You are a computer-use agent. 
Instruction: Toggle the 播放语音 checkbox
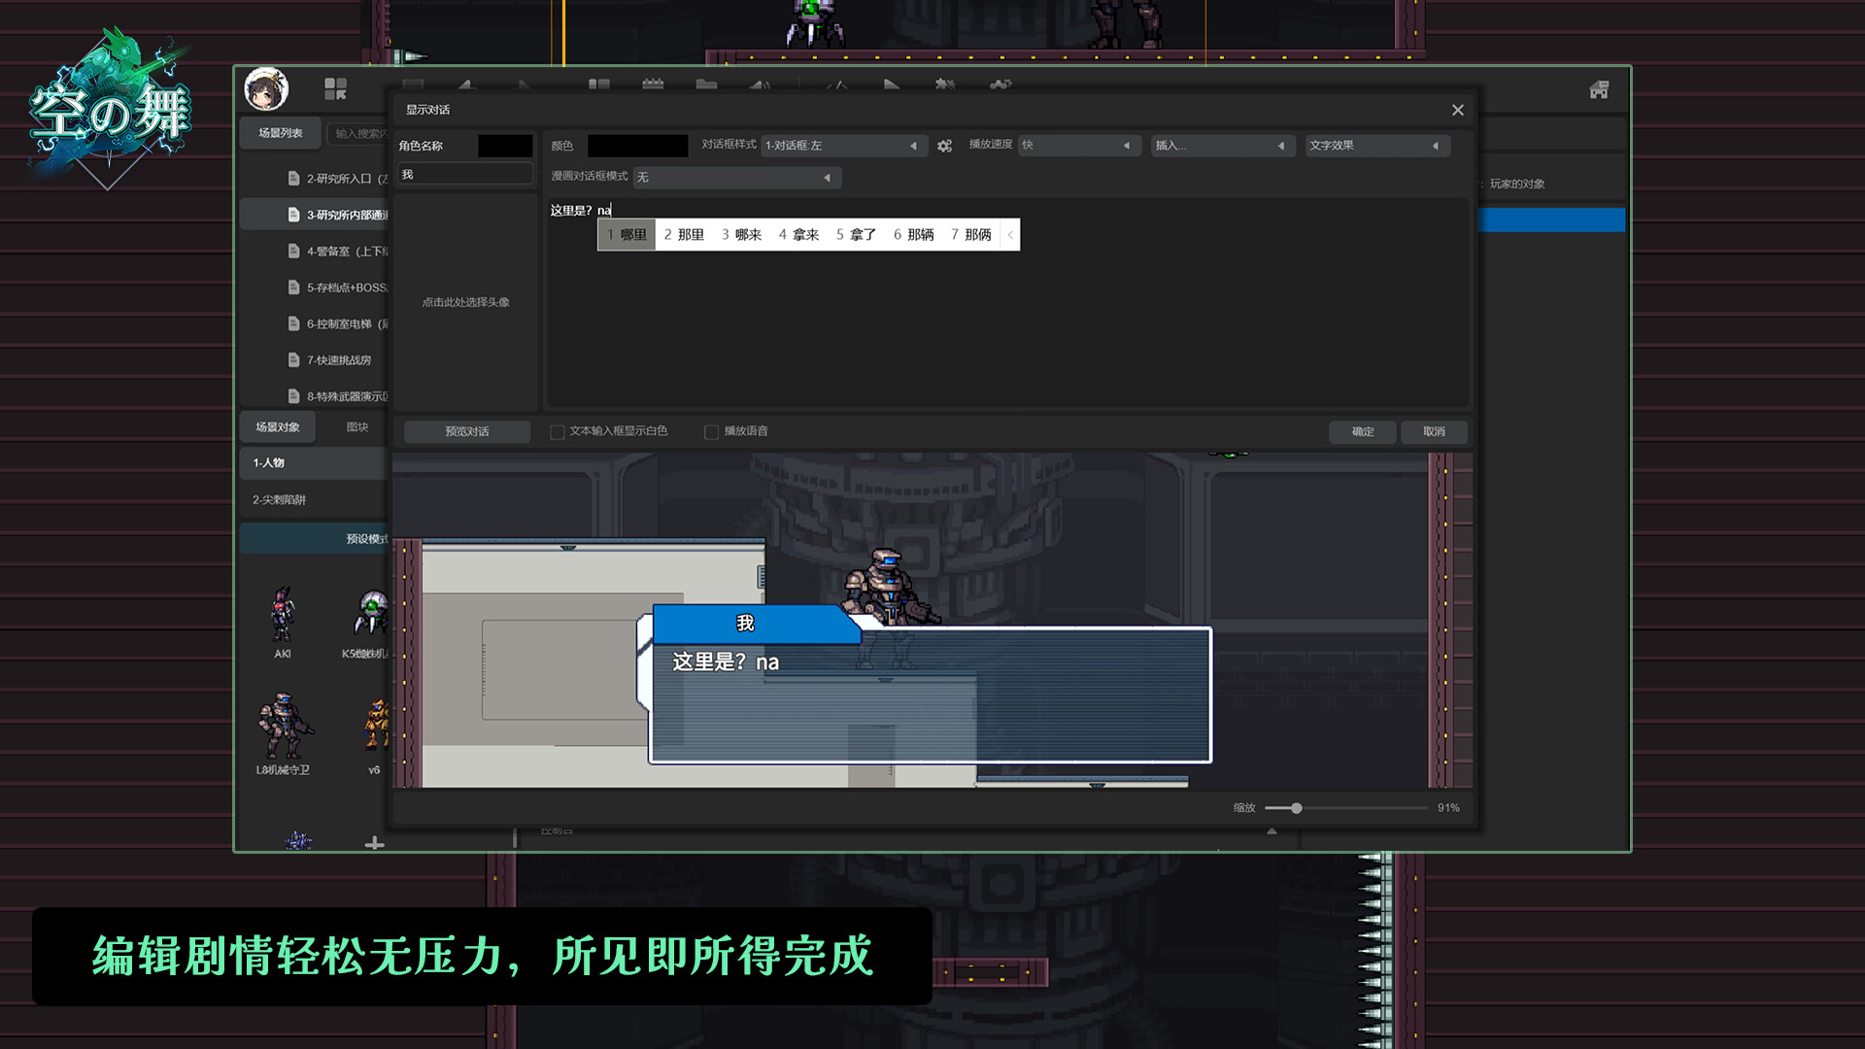(x=711, y=432)
